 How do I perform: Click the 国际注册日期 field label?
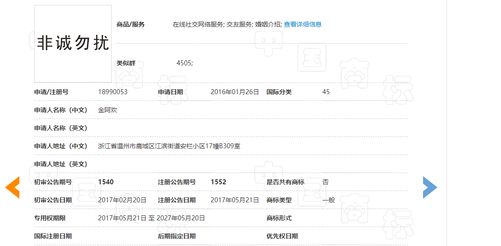(53, 236)
